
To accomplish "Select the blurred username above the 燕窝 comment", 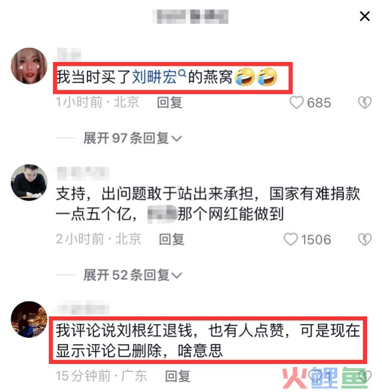I will pos(69,54).
